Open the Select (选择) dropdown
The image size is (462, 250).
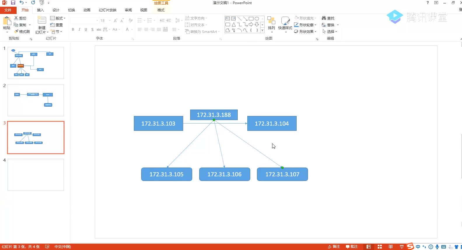click(x=330, y=31)
